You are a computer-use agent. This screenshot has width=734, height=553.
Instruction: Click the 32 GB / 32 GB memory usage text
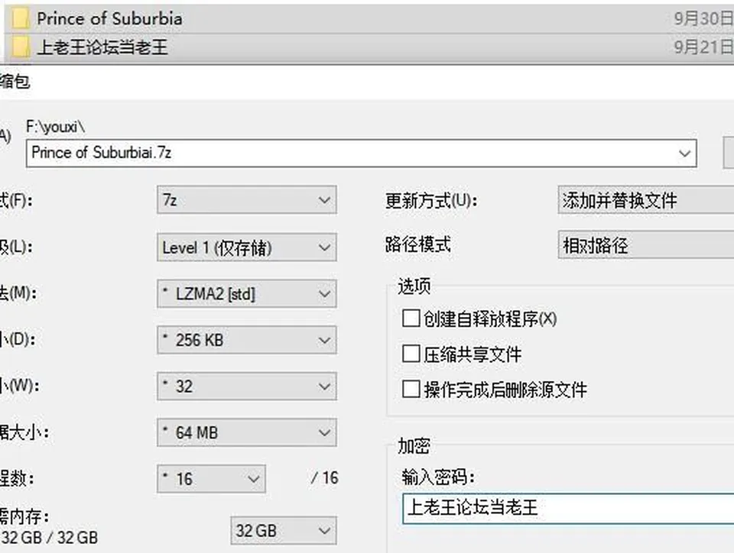click(50, 538)
